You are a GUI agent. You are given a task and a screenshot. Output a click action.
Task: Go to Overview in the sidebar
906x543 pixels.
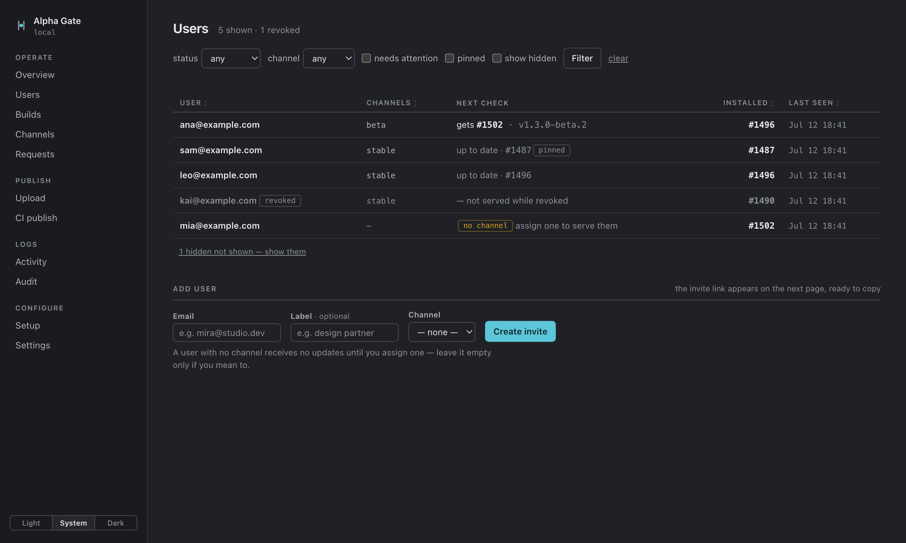coord(35,75)
